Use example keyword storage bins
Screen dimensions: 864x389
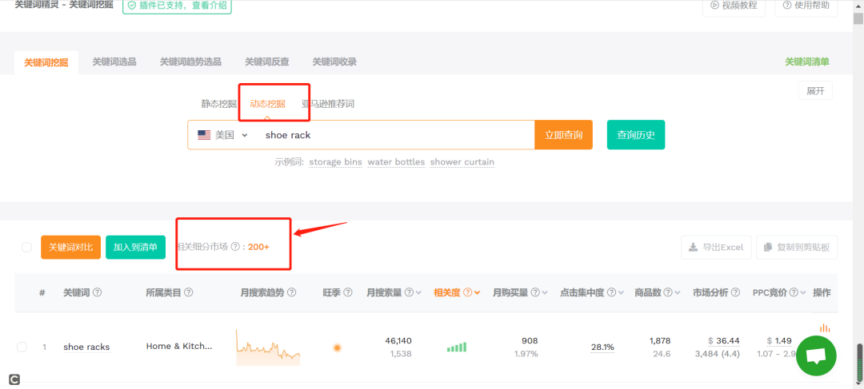[x=335, y=162]
